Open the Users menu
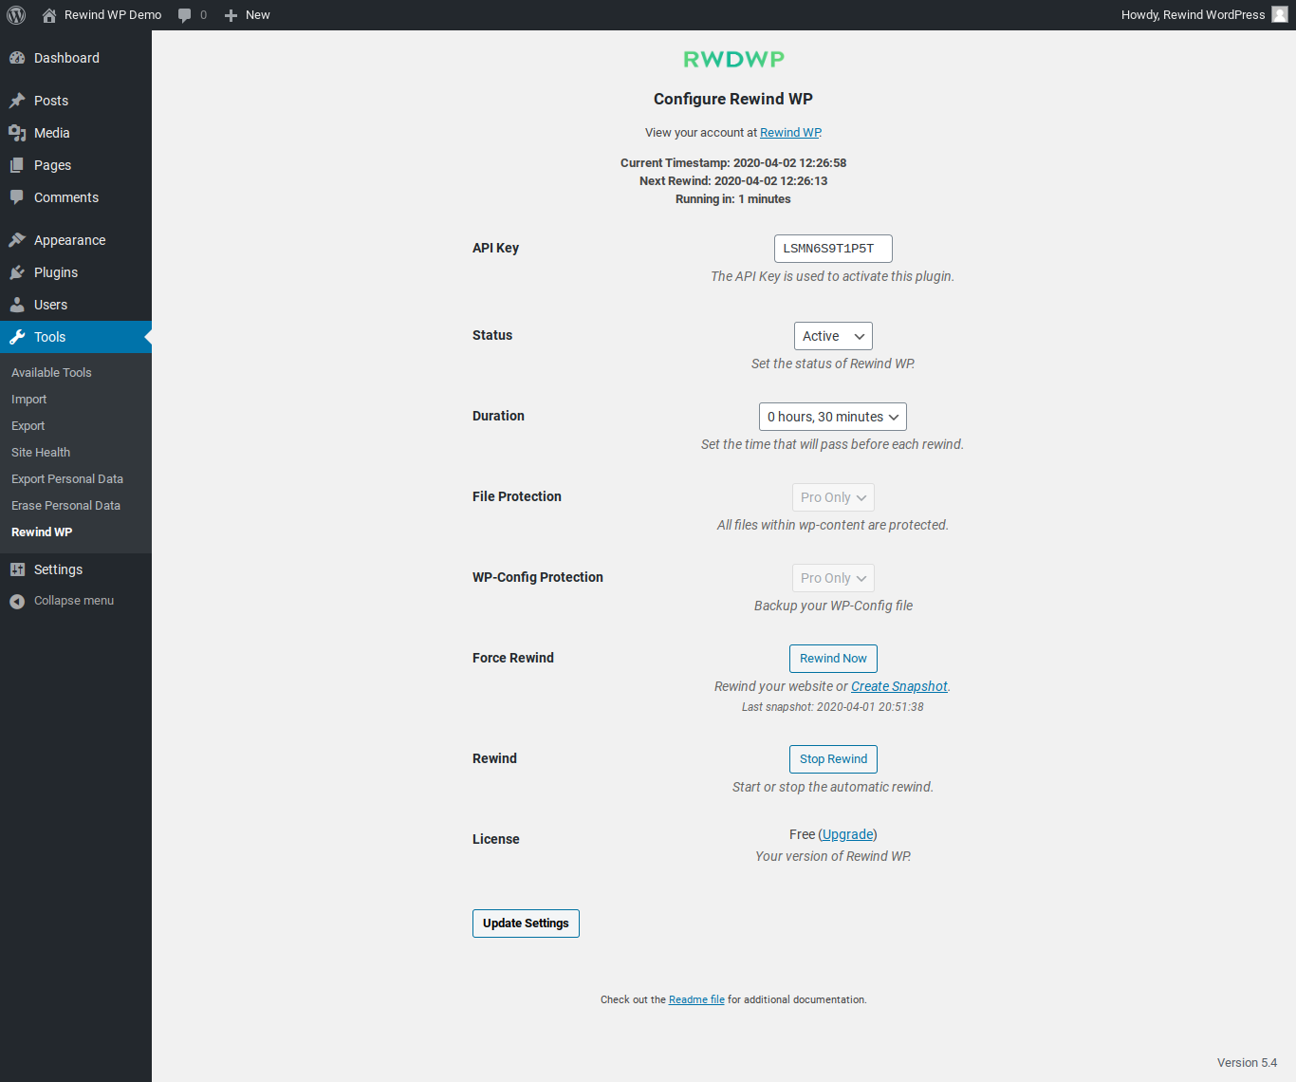The width and height of the screenshot is (1296, 1082). [x=76, y=305]
